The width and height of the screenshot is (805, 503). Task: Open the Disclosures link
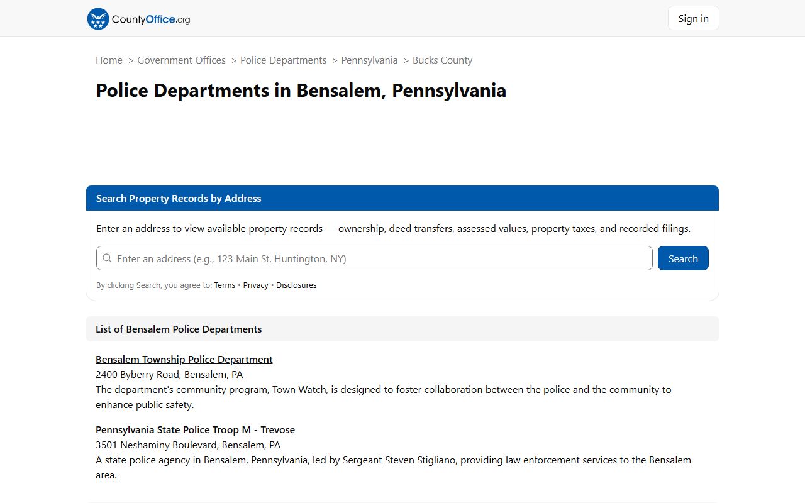pos(296,285)
